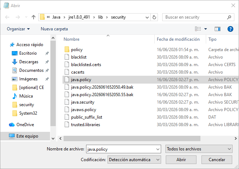Viewport: 239px width, 169px height.
Task: Refresh the security folder listing
Action: coord(154,17)
